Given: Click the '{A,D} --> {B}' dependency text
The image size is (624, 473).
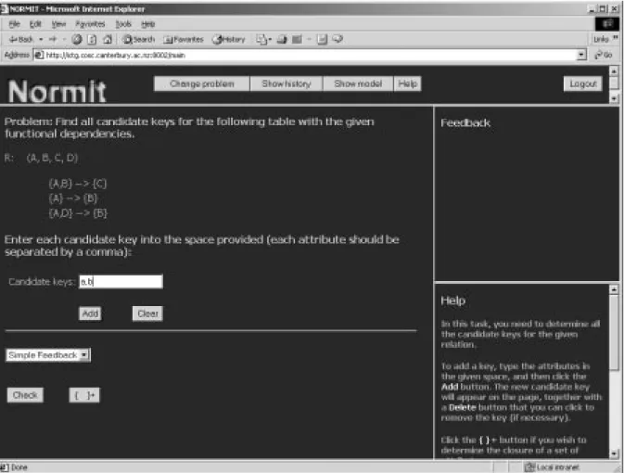Looking at the screenshot, I should coord(78,213).
